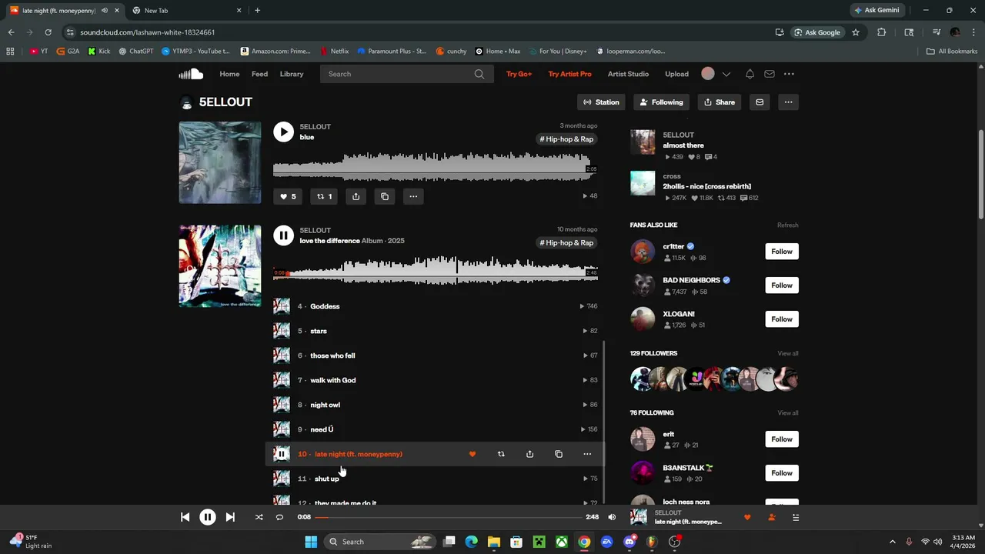The image size is (985, 554).
Task: Follow XLOGAN!
Action: tap(782, 319)
